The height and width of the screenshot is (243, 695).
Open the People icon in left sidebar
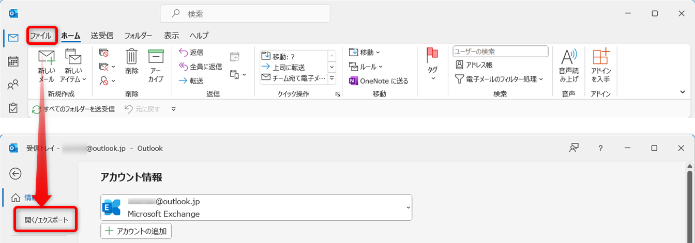tap(13, 85)
